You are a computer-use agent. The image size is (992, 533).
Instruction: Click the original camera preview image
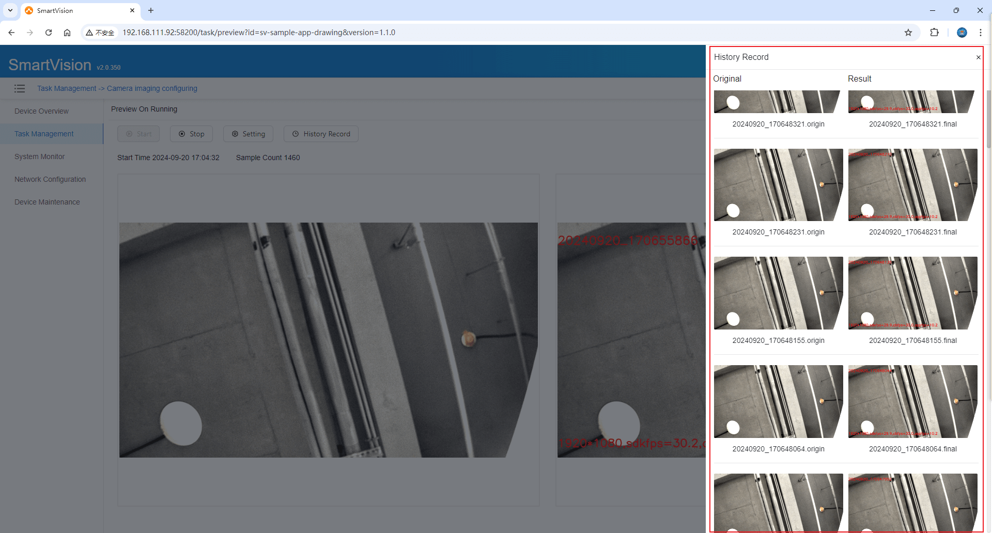coord(329,340)
